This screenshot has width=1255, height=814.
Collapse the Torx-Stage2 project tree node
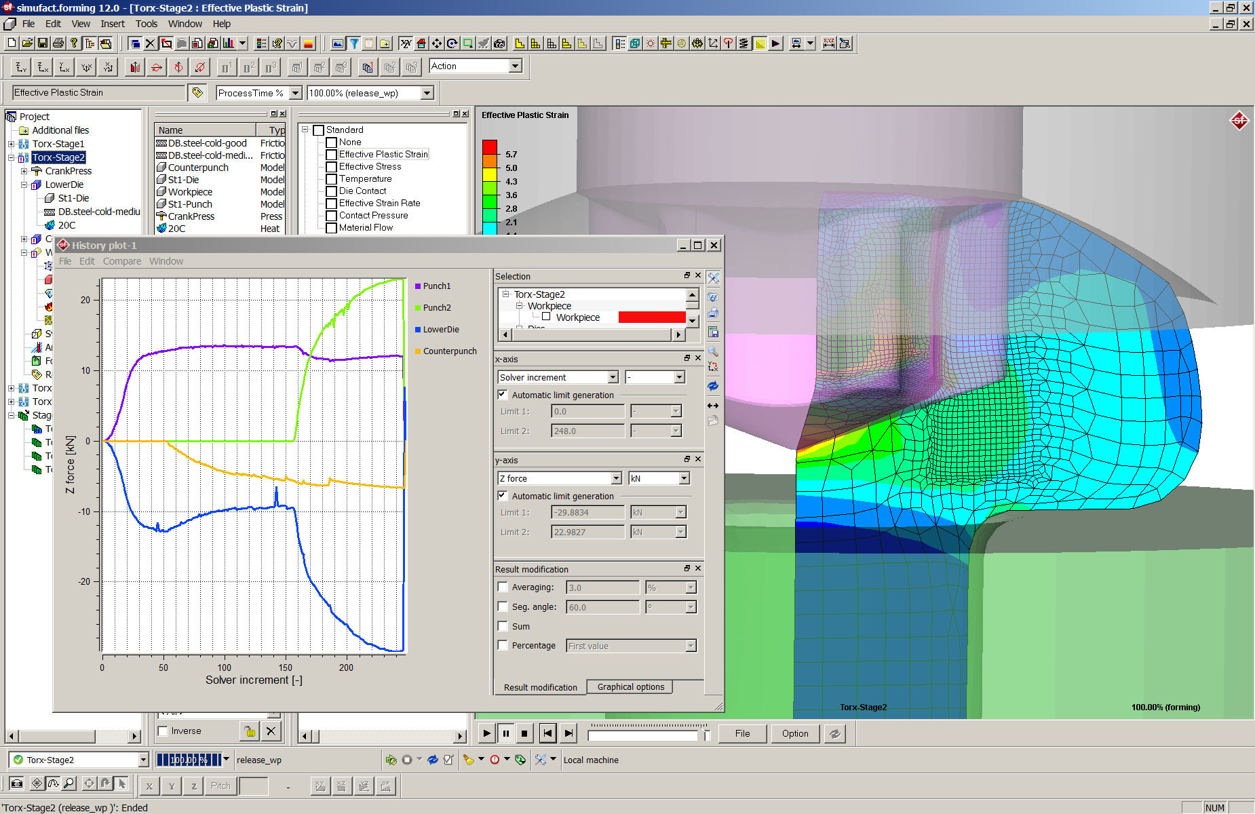tap(12, 157)
